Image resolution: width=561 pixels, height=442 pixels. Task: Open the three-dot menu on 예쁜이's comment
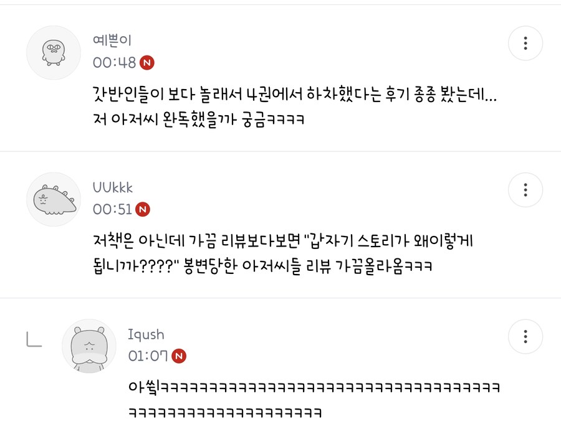point(525,43)
